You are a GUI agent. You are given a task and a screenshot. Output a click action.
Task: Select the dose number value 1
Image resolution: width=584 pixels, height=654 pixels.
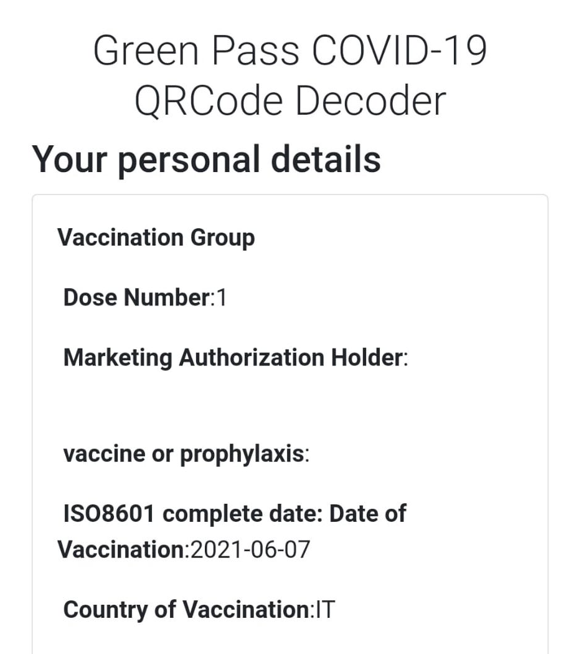tap(220, 298)
